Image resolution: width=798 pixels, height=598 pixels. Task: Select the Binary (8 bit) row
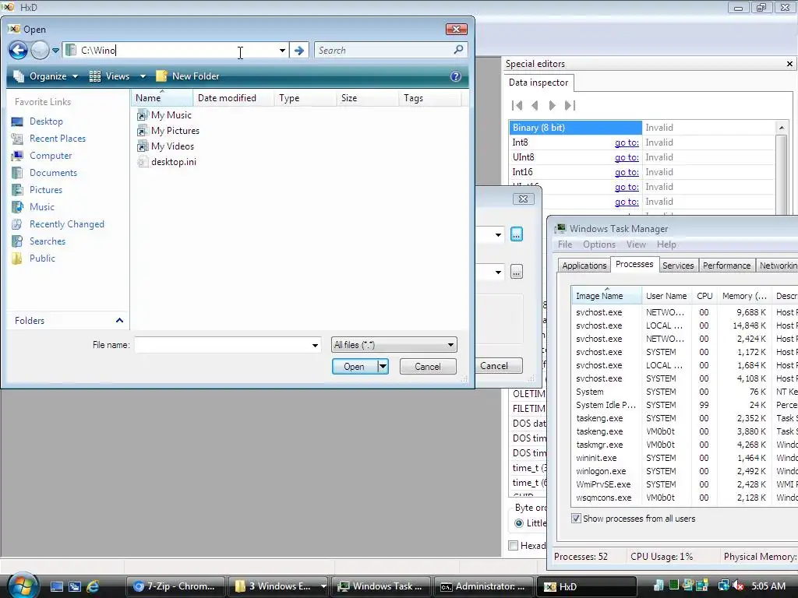tap(642, 128)
